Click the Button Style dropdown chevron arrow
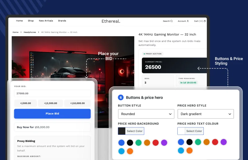This screenshot has width=248, height=160. click(x=170, y=114)
